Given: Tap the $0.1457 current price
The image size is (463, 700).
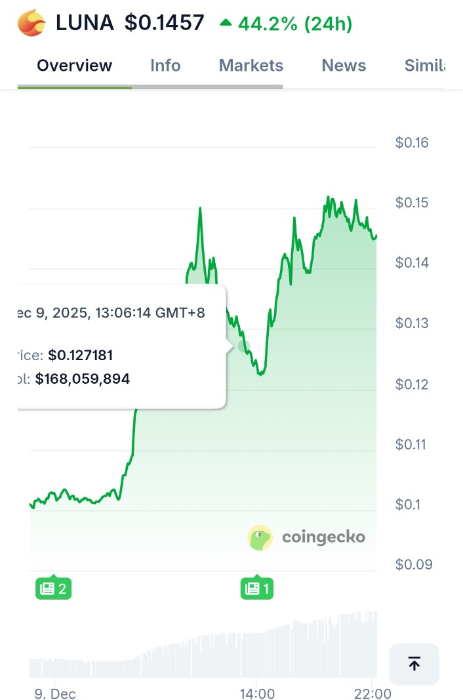Looking at the screenshot, I should coord(164,24).
